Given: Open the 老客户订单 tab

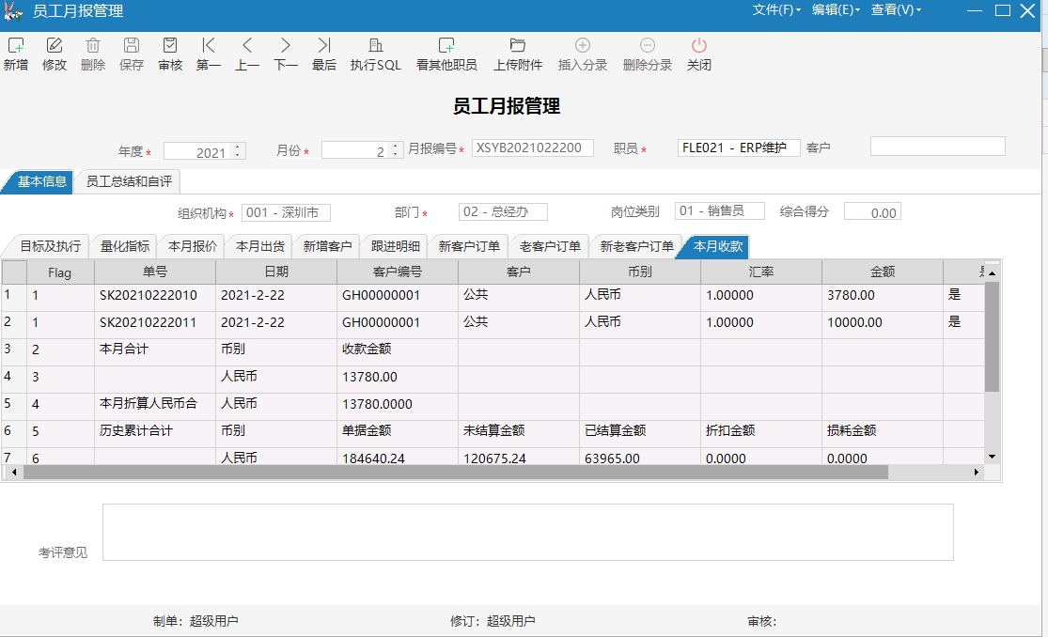Looking at the screenshot, I should 550,247.
